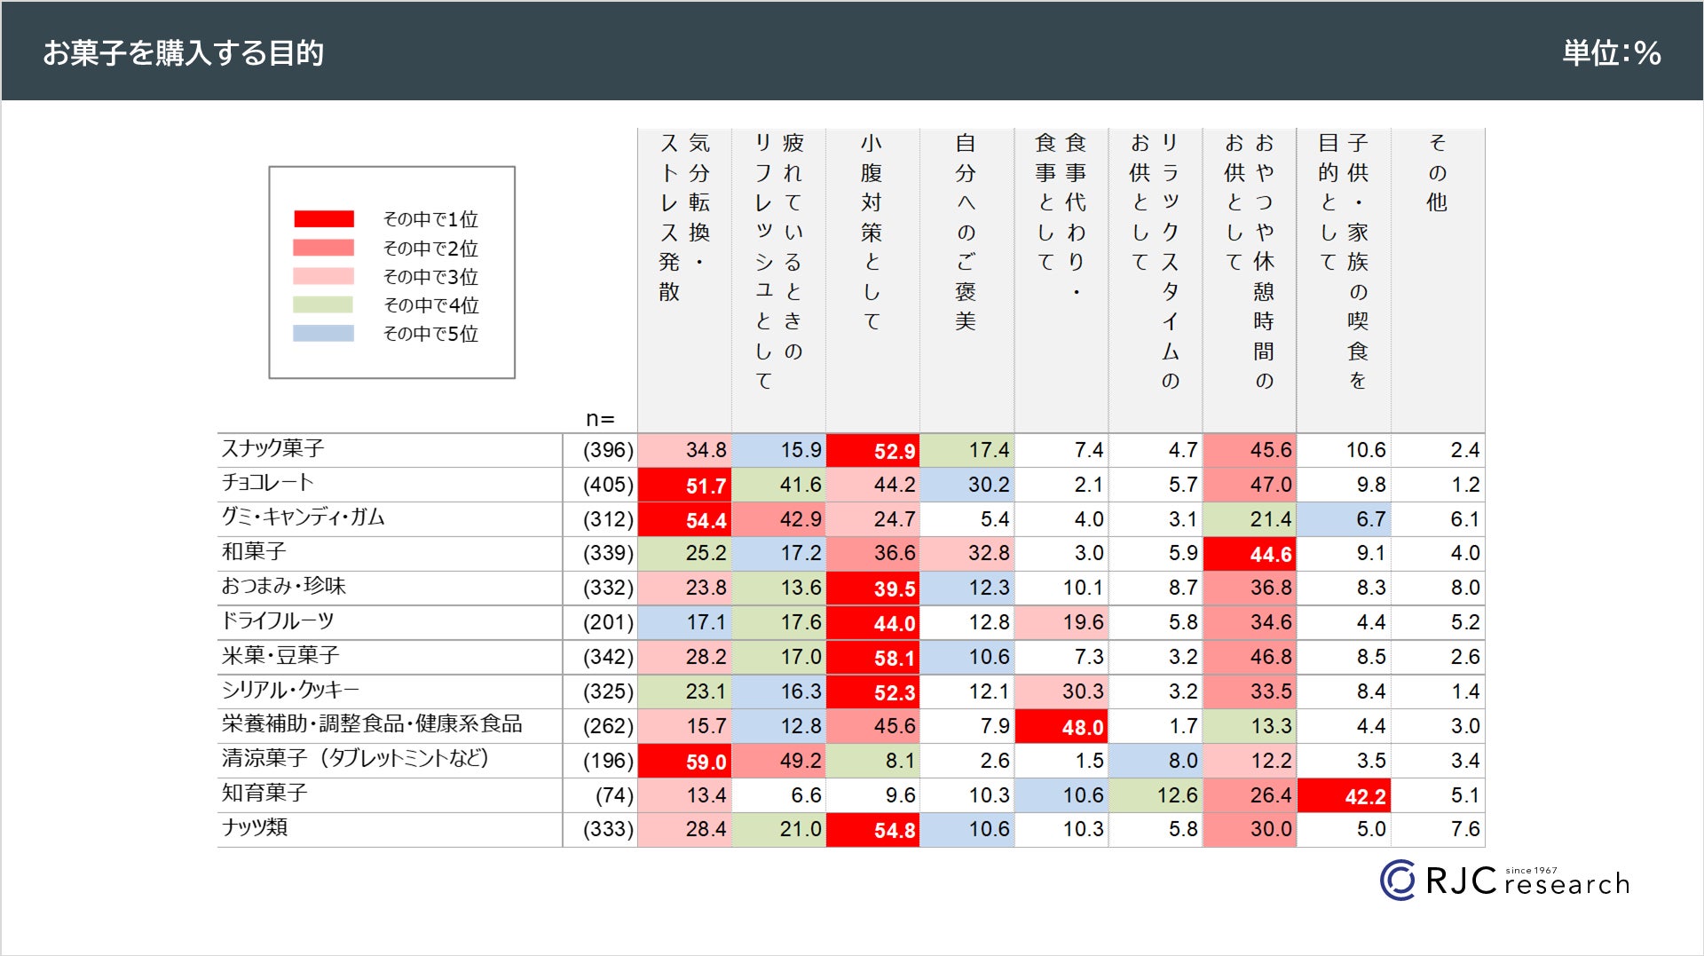Click sample size (74) for 知育菓子

(614, 795)
